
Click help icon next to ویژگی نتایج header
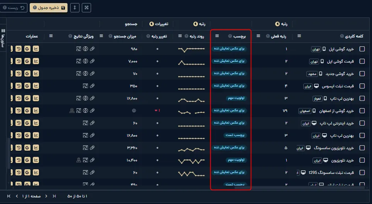[x=70, y=36]
